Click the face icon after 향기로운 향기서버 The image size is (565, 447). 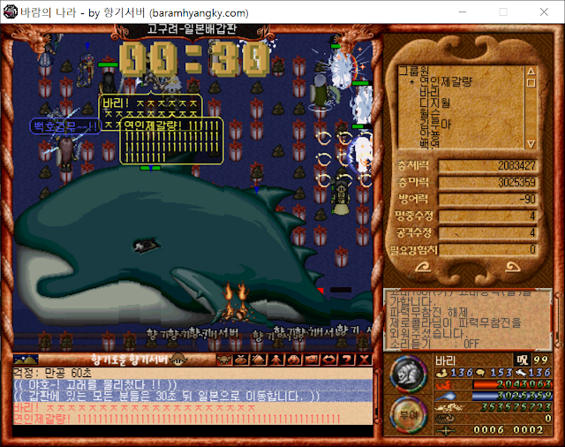point(178,359)
